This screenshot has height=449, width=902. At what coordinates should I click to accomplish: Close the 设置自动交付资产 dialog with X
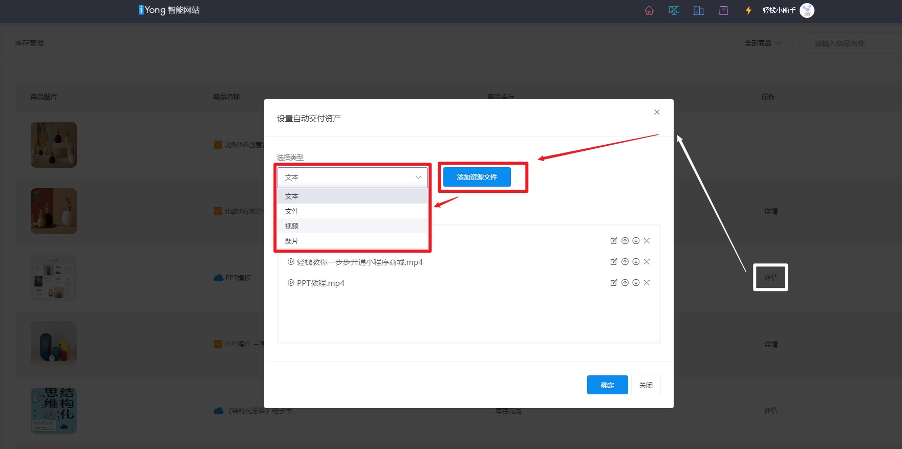657,112
